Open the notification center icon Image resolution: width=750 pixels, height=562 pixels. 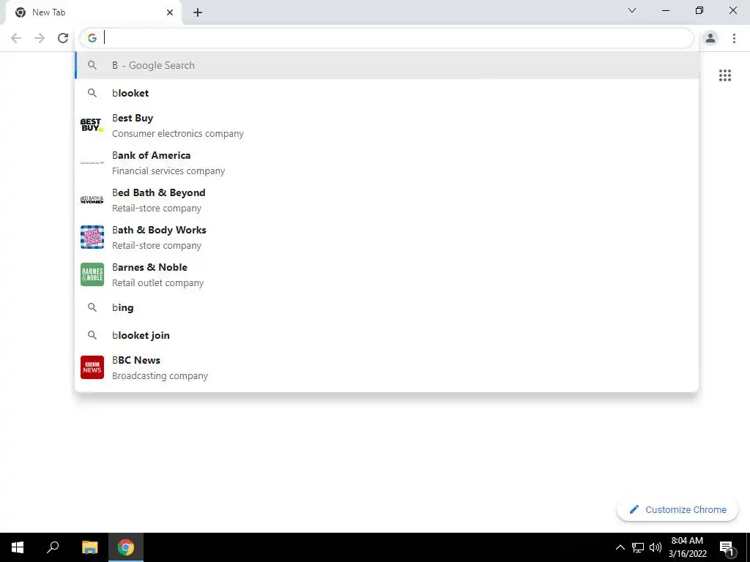pyautogui.click(x=727, y=547)
